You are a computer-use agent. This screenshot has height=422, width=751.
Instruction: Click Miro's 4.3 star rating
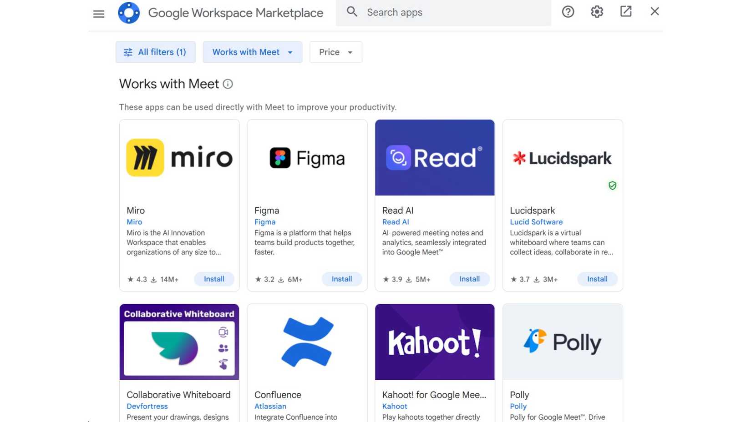(137, 279)
